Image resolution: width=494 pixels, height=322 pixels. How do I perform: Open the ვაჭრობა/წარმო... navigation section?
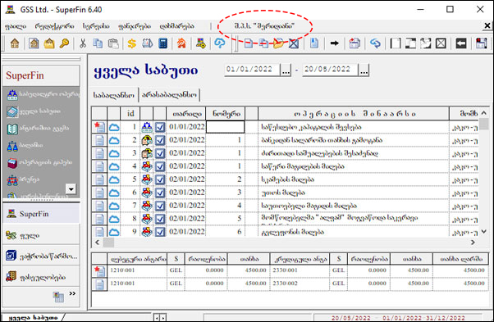pyautogui.click(x=41, y=256)
